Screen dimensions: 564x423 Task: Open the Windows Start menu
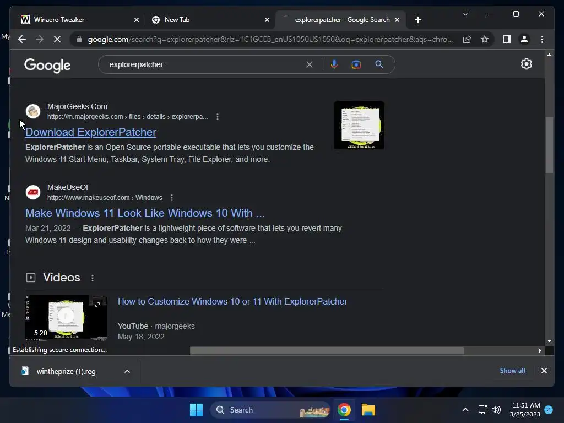point(196,410)
